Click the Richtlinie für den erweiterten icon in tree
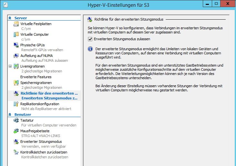 pyautogui.click(x=16, y=93)
